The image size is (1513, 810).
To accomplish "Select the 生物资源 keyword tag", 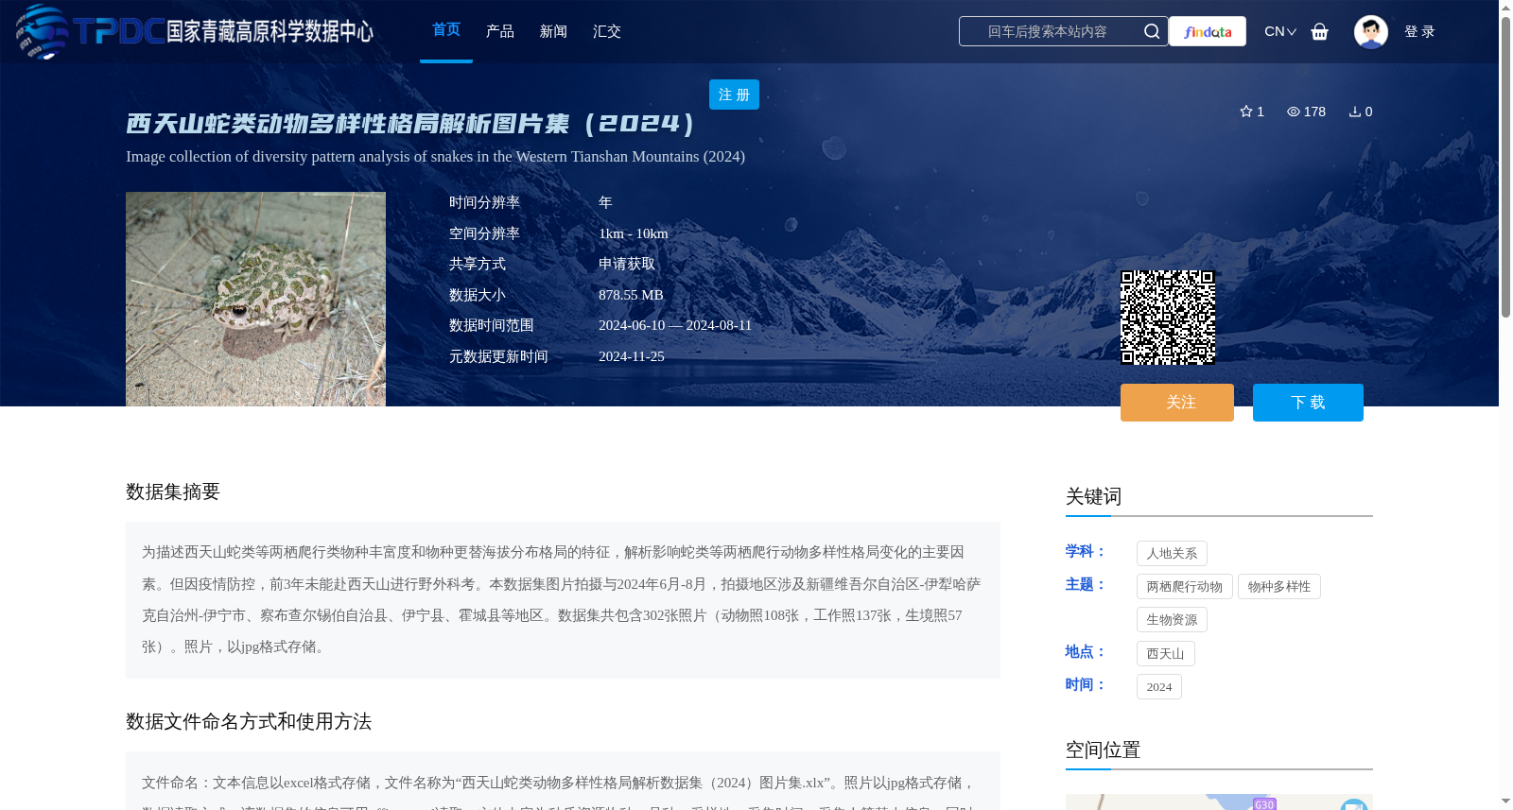I will pos(1172,620).
